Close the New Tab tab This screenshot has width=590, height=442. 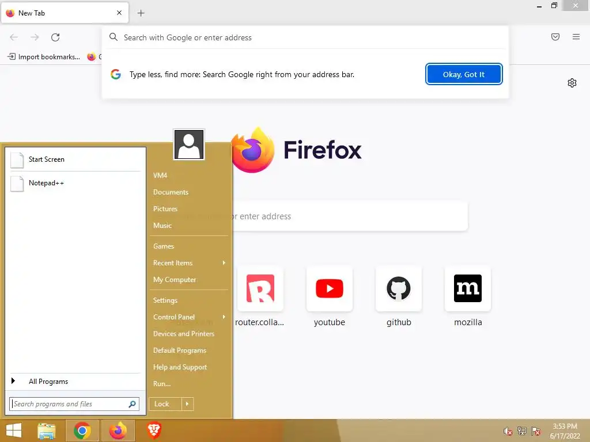coord(119,13)
